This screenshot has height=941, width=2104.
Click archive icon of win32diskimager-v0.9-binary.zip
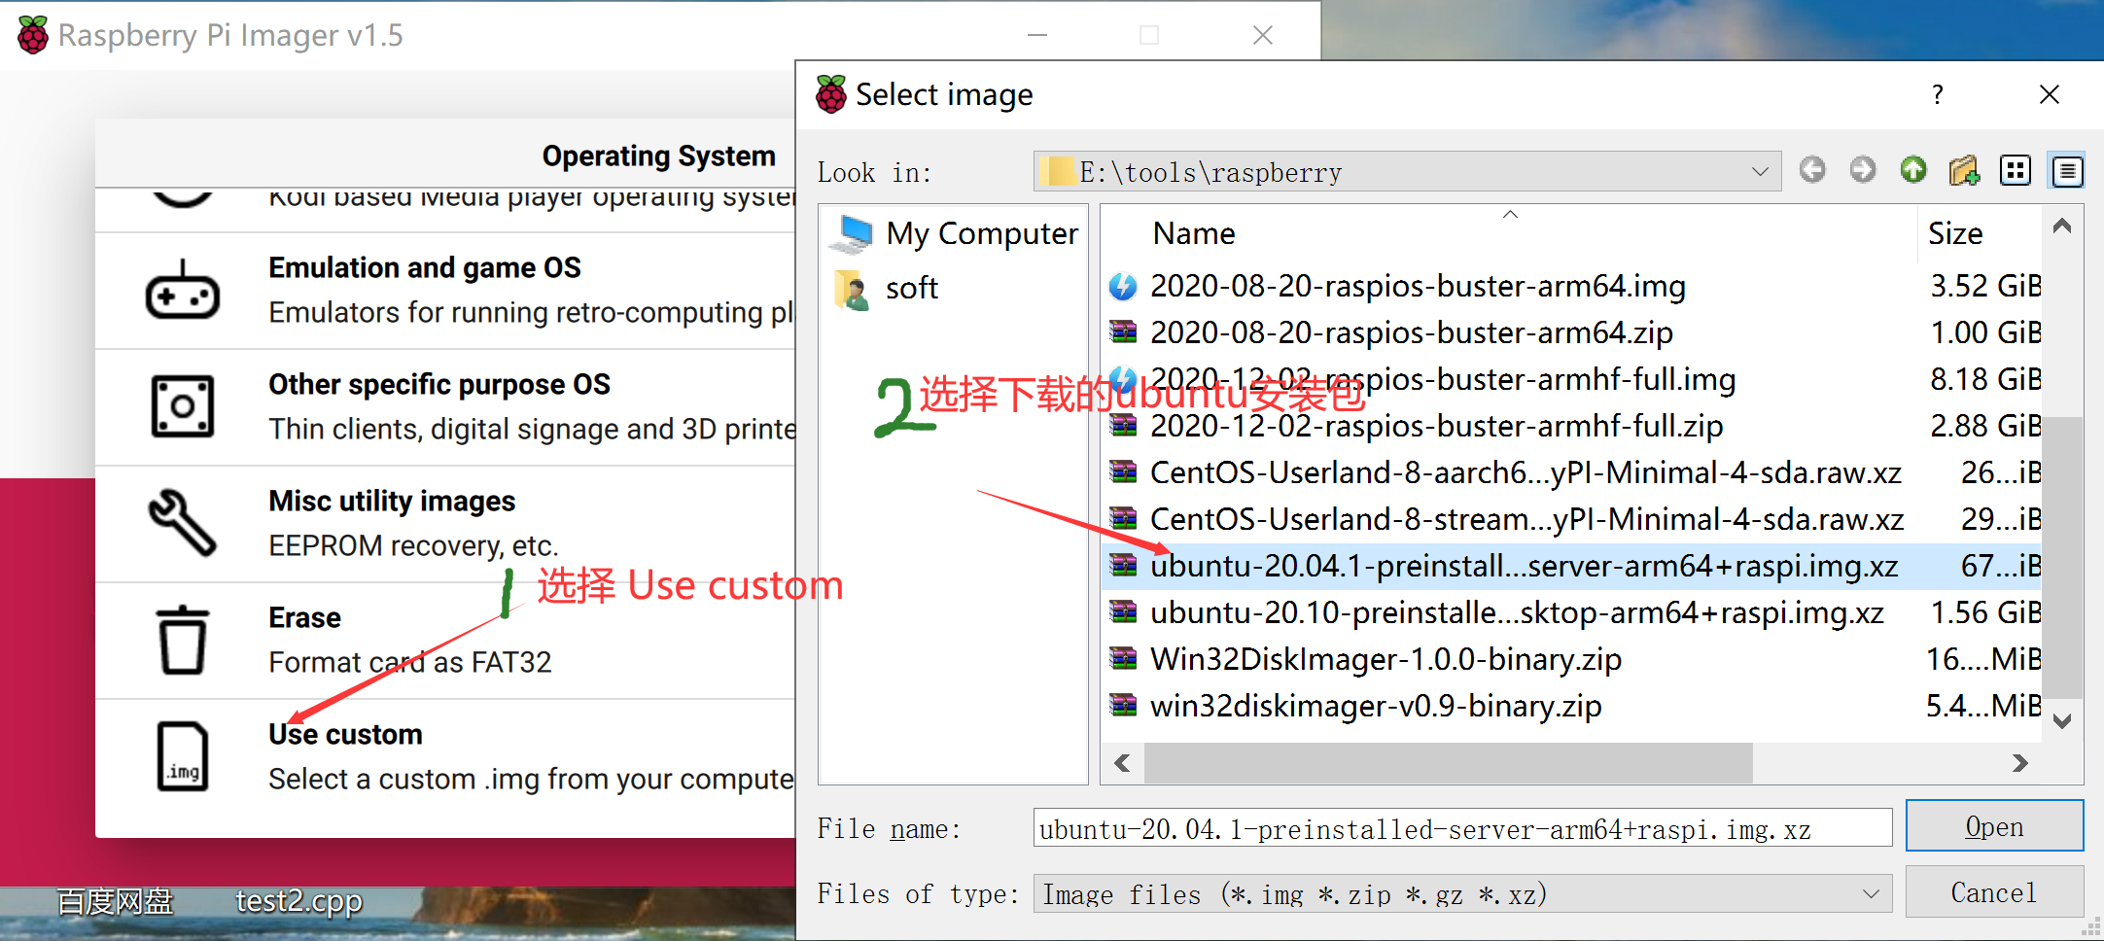(1123, 707)
